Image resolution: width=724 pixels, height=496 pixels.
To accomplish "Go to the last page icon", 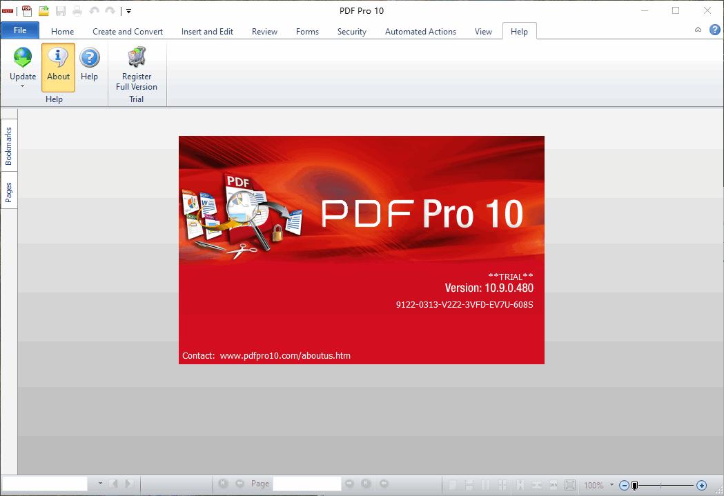I will coord(366,483).
